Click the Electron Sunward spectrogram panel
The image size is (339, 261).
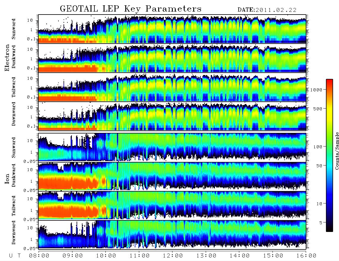point(172,29)
